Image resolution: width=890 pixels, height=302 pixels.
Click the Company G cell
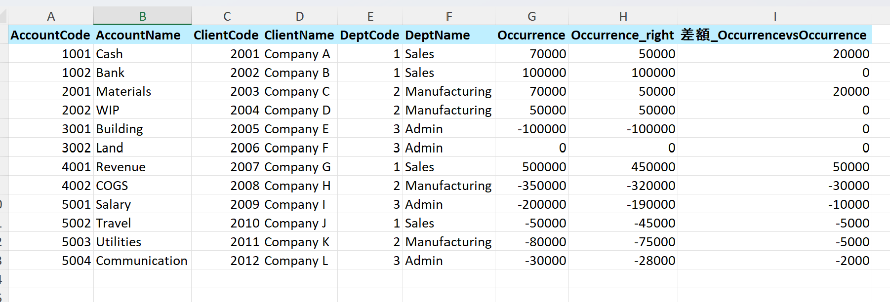click(x=297, y=167)
